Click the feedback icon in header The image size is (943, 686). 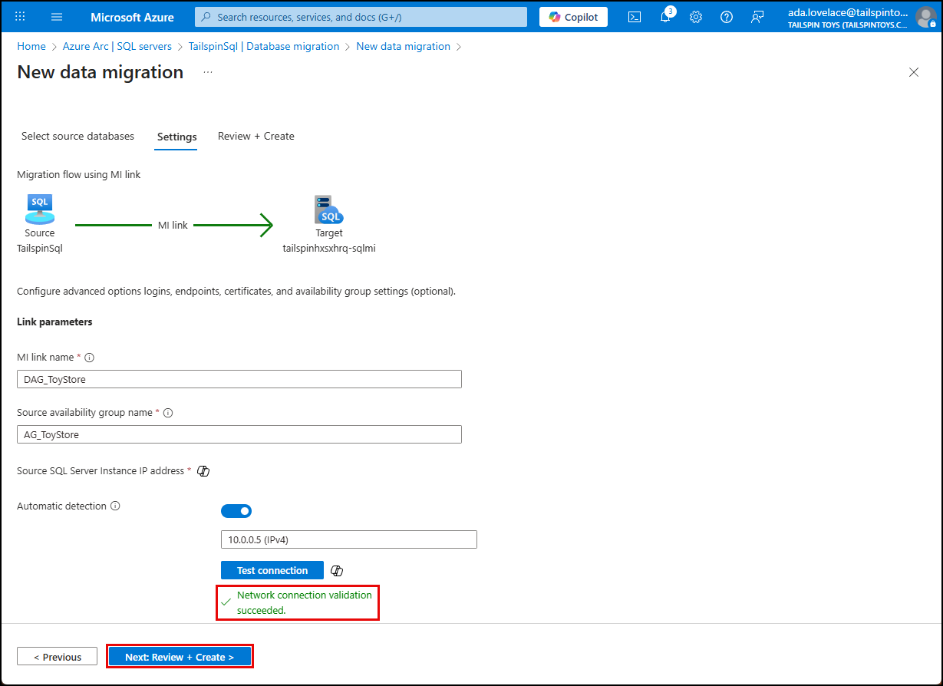(757, 17)
